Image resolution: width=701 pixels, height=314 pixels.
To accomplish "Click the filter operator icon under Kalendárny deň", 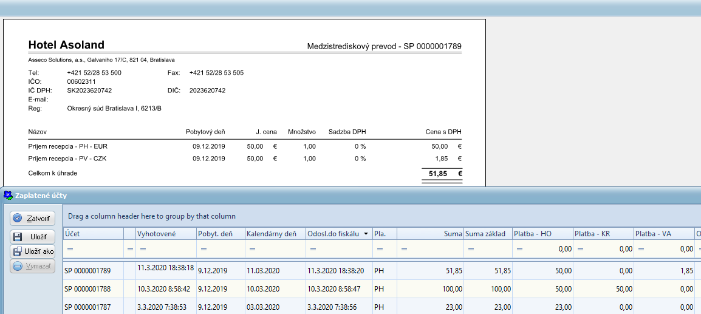I will [252, 249].
